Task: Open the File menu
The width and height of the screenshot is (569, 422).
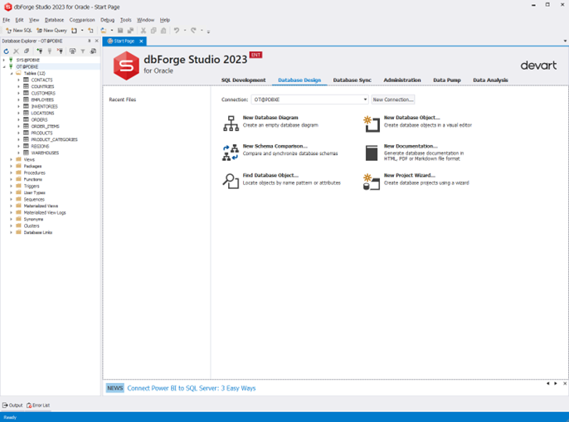Action: coord(6,20)
